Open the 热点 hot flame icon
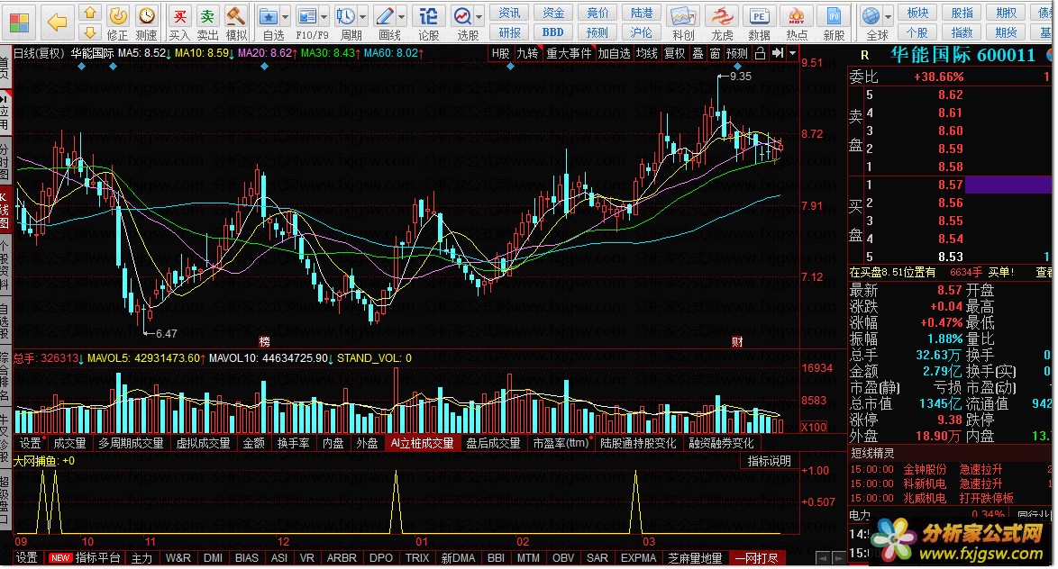The height and width of the screenshot is (569, 1058). click(796, 16)
